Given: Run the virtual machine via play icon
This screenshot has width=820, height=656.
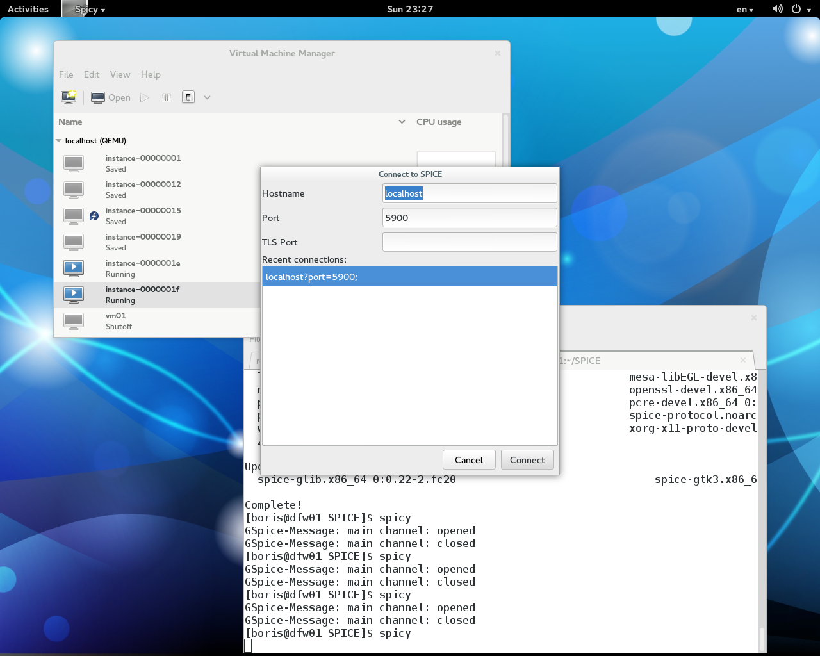Looking at the screenshot, I should tap(143, 97).
